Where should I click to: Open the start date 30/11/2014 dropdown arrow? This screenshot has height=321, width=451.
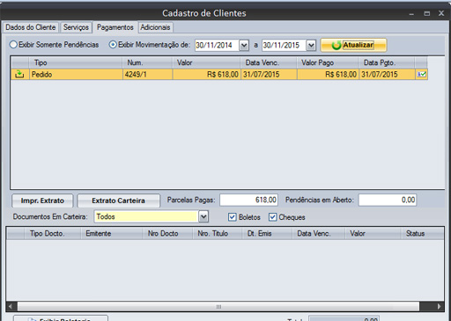[x=244, y=45]
